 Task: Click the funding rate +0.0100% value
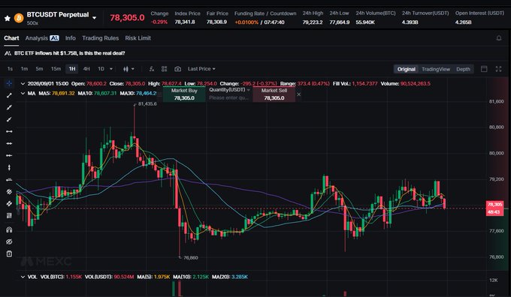pos(246,22)
